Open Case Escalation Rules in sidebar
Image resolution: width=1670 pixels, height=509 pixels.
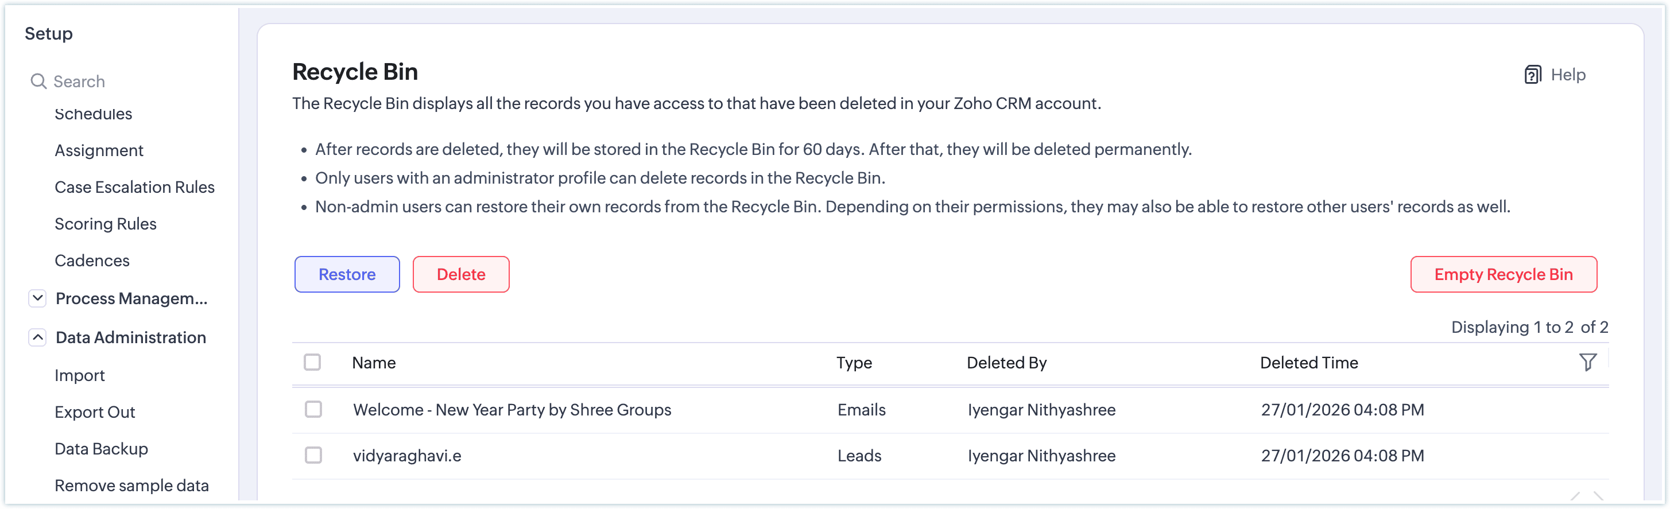pyautogui.click(x=134, y=188)
